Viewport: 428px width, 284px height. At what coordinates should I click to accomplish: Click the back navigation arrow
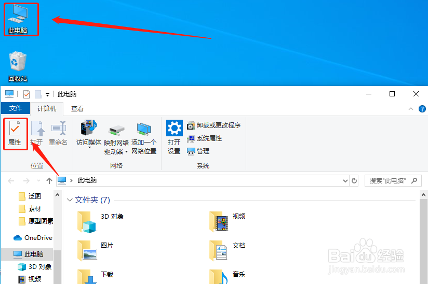point(11,181)
